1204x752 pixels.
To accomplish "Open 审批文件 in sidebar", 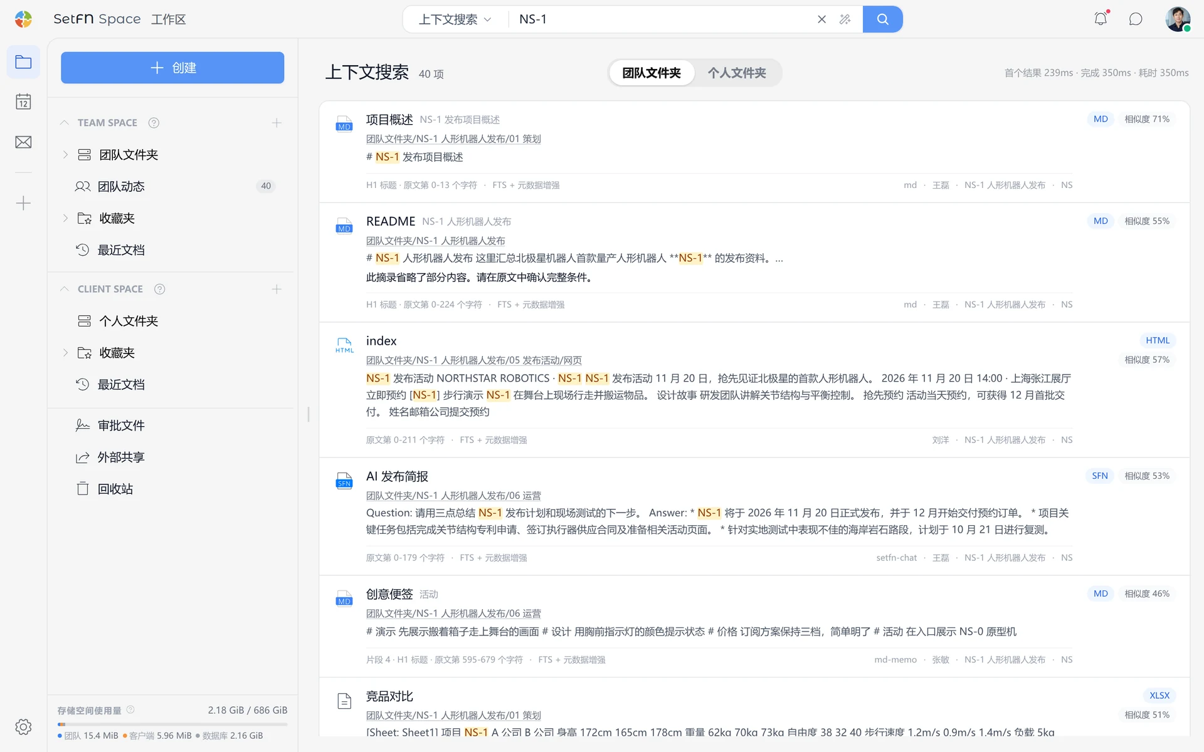I will click(172, 426).
